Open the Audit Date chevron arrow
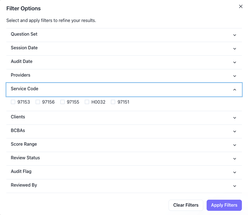The width and height of the screenshot is (248, 215). 235,62
